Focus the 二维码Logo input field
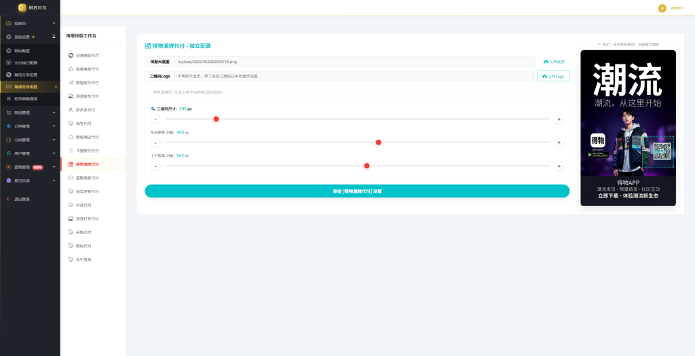695x356 pixels. (x=354, y=76)
